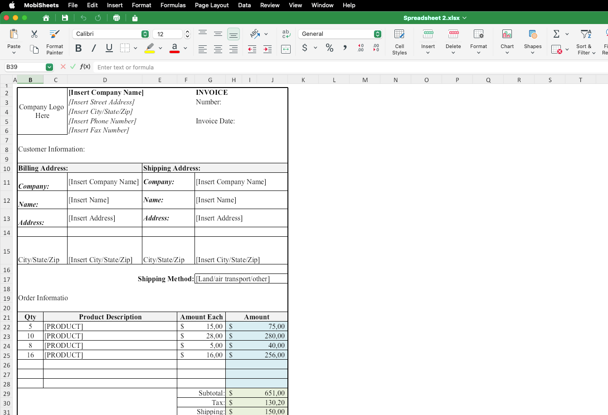Click the insert function f(x) icon
Image resolution: width=608 pixels, height=415 pixels.
[x=85, y=67]
